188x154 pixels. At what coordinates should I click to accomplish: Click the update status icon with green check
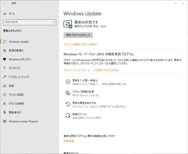point(68,24)
